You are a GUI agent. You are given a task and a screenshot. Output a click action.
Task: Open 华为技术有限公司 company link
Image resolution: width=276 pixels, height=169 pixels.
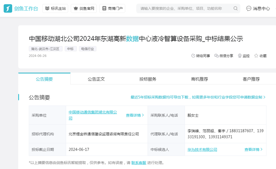click(202, 149)
